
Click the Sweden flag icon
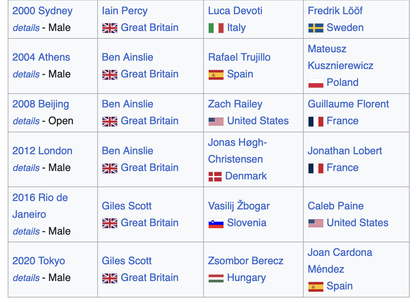point(316,28)
